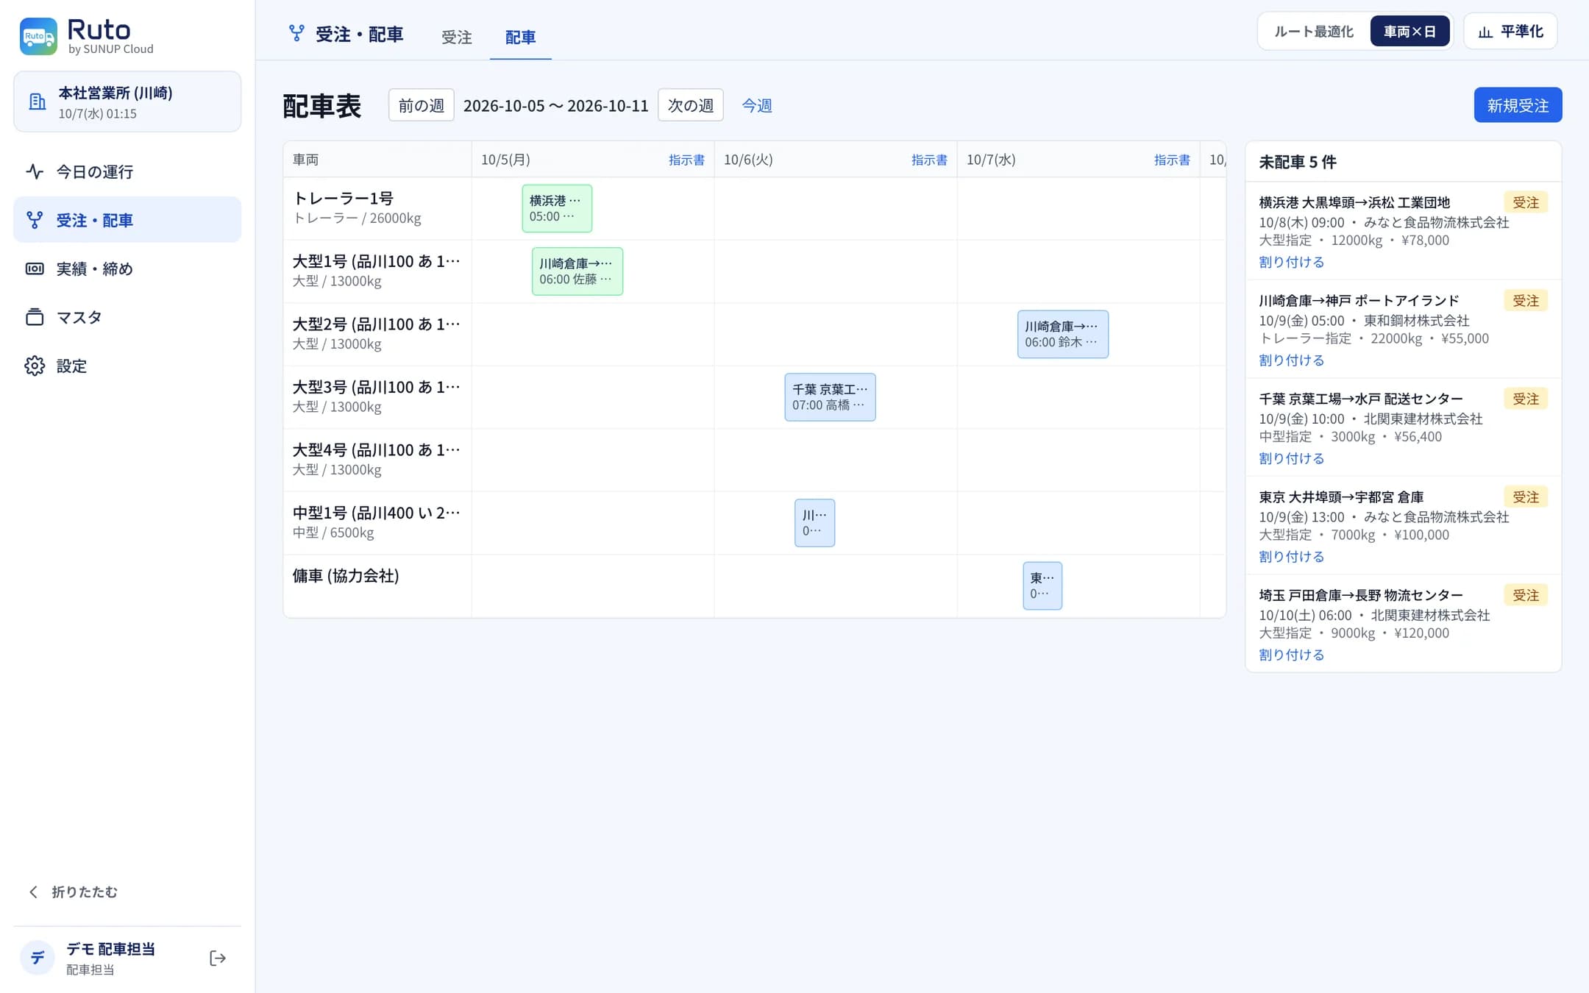The width and height of the screenshot is (1589, 993).
Task: Select the dispatch card in 中型1号 row
Action: (x=814, y=523)
